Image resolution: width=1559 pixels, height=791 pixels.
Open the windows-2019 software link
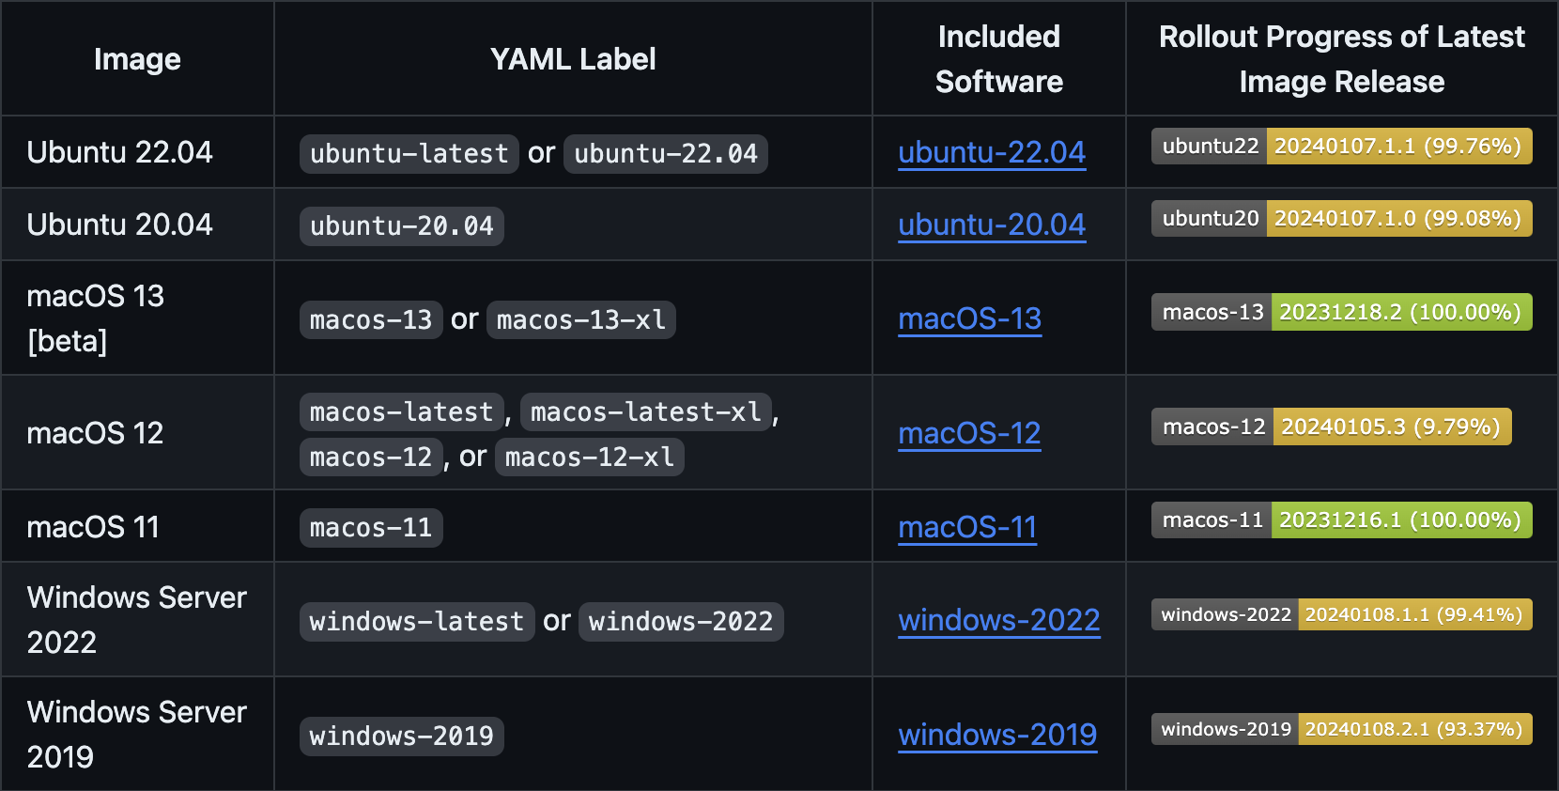[997, 735]
